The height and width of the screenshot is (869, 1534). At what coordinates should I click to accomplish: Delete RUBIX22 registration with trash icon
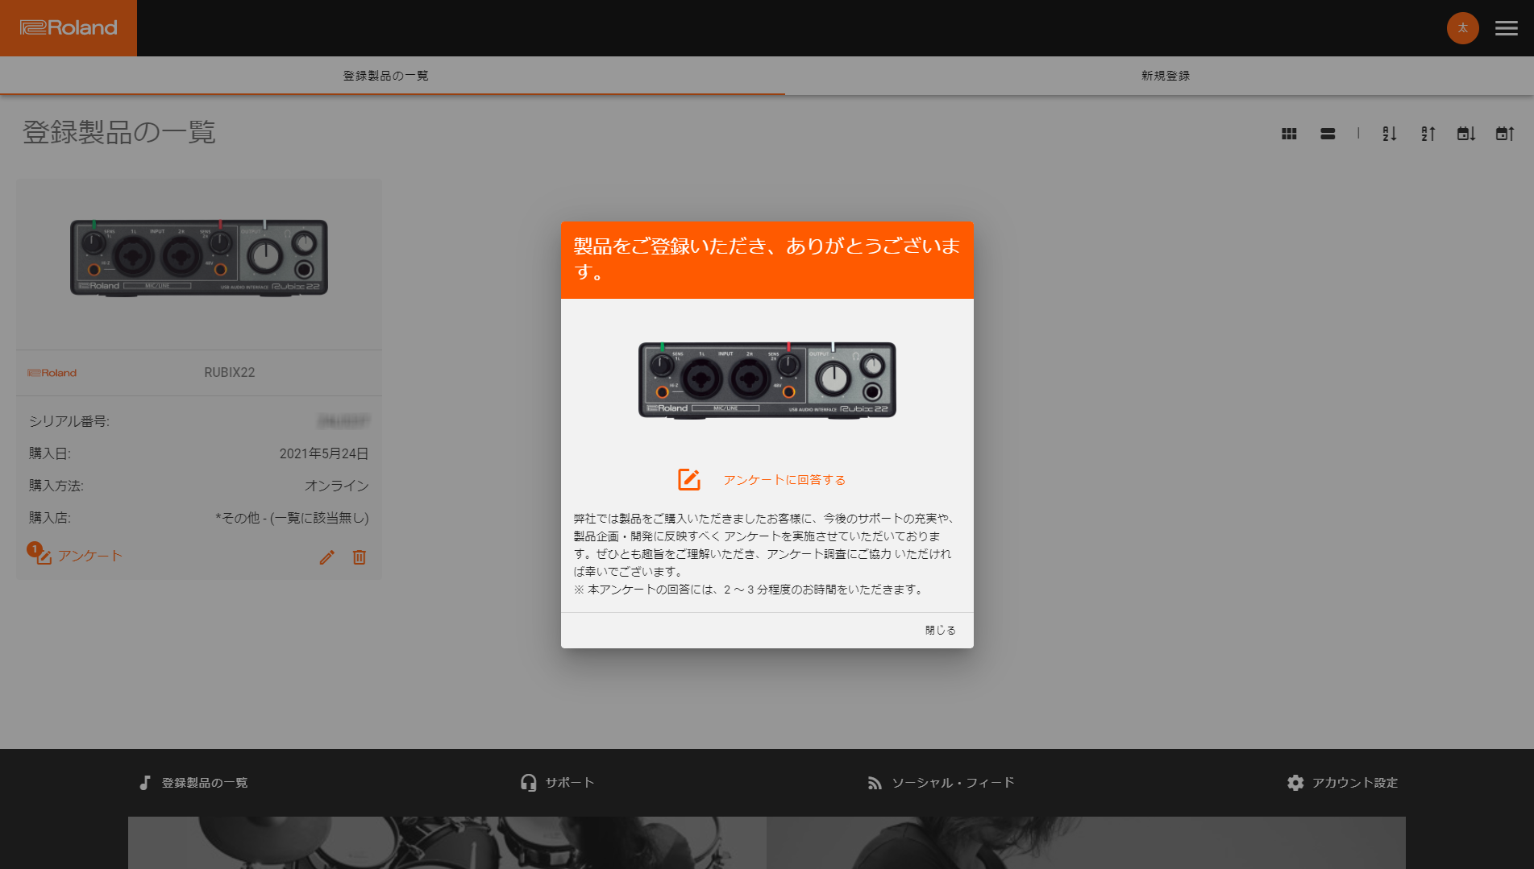pyautogui.click(x=360, y=557)
